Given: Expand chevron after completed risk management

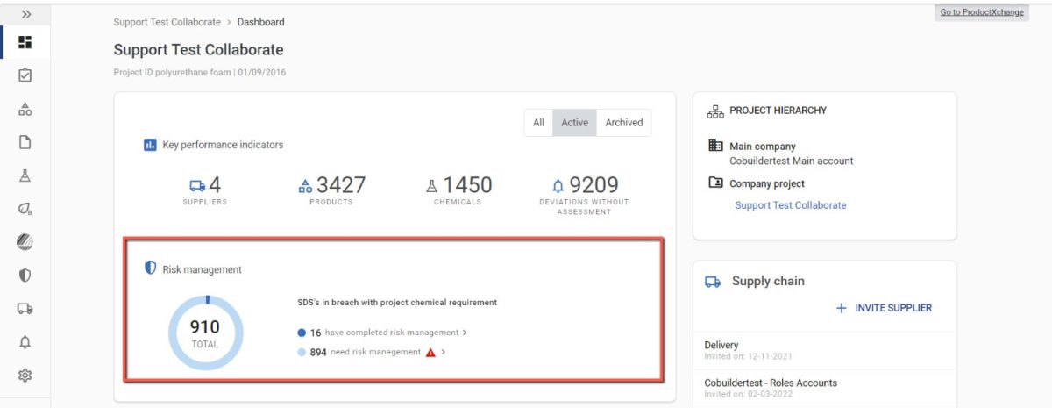Looking at the screenshot, I should pos(465,333).
